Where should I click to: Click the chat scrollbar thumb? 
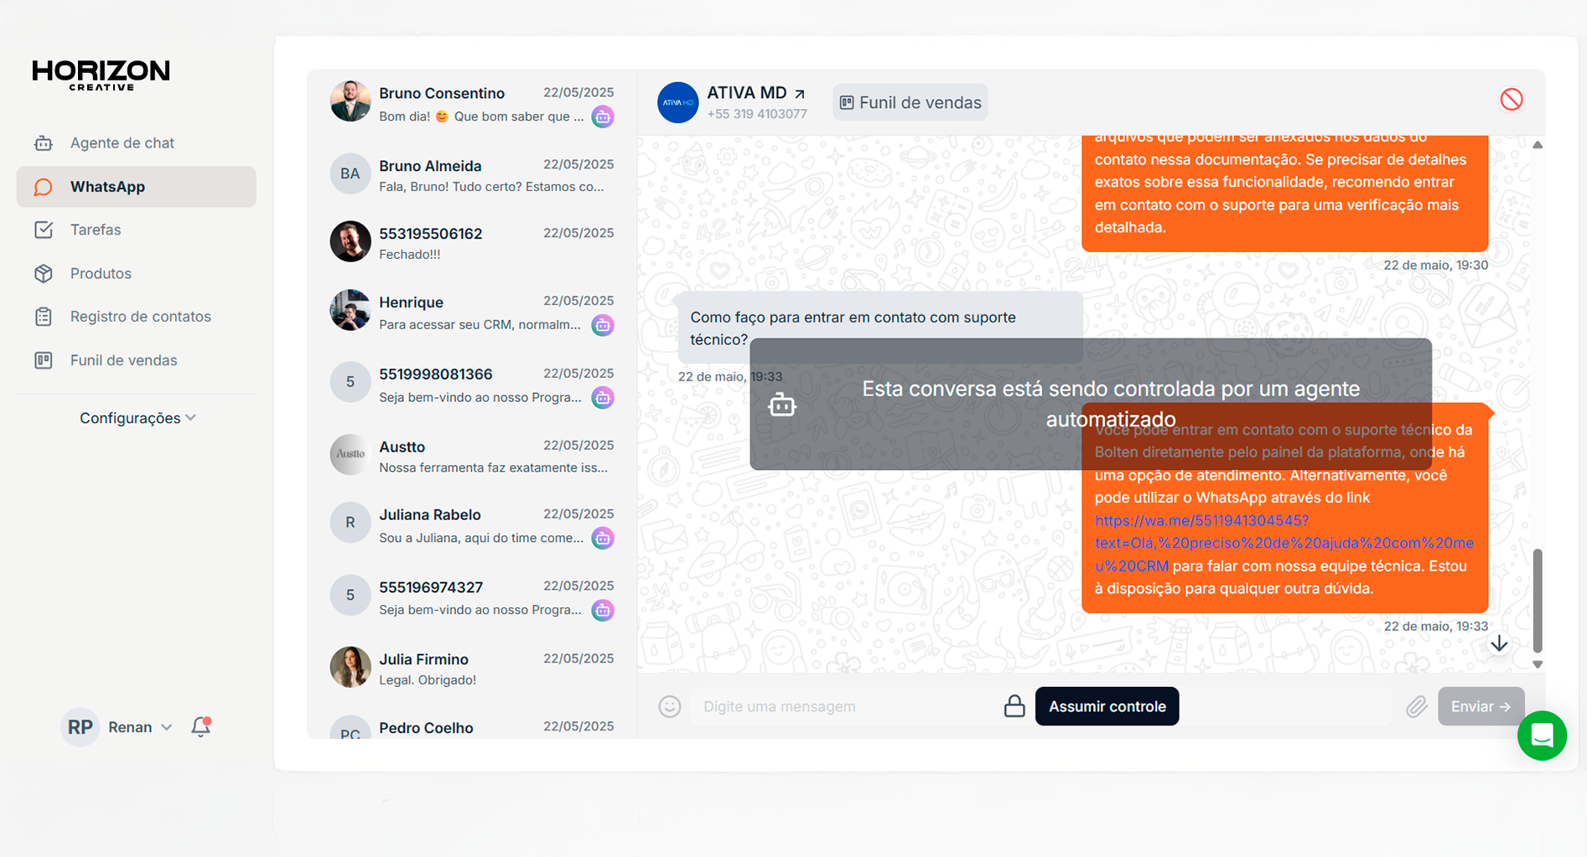[1537, 600]
